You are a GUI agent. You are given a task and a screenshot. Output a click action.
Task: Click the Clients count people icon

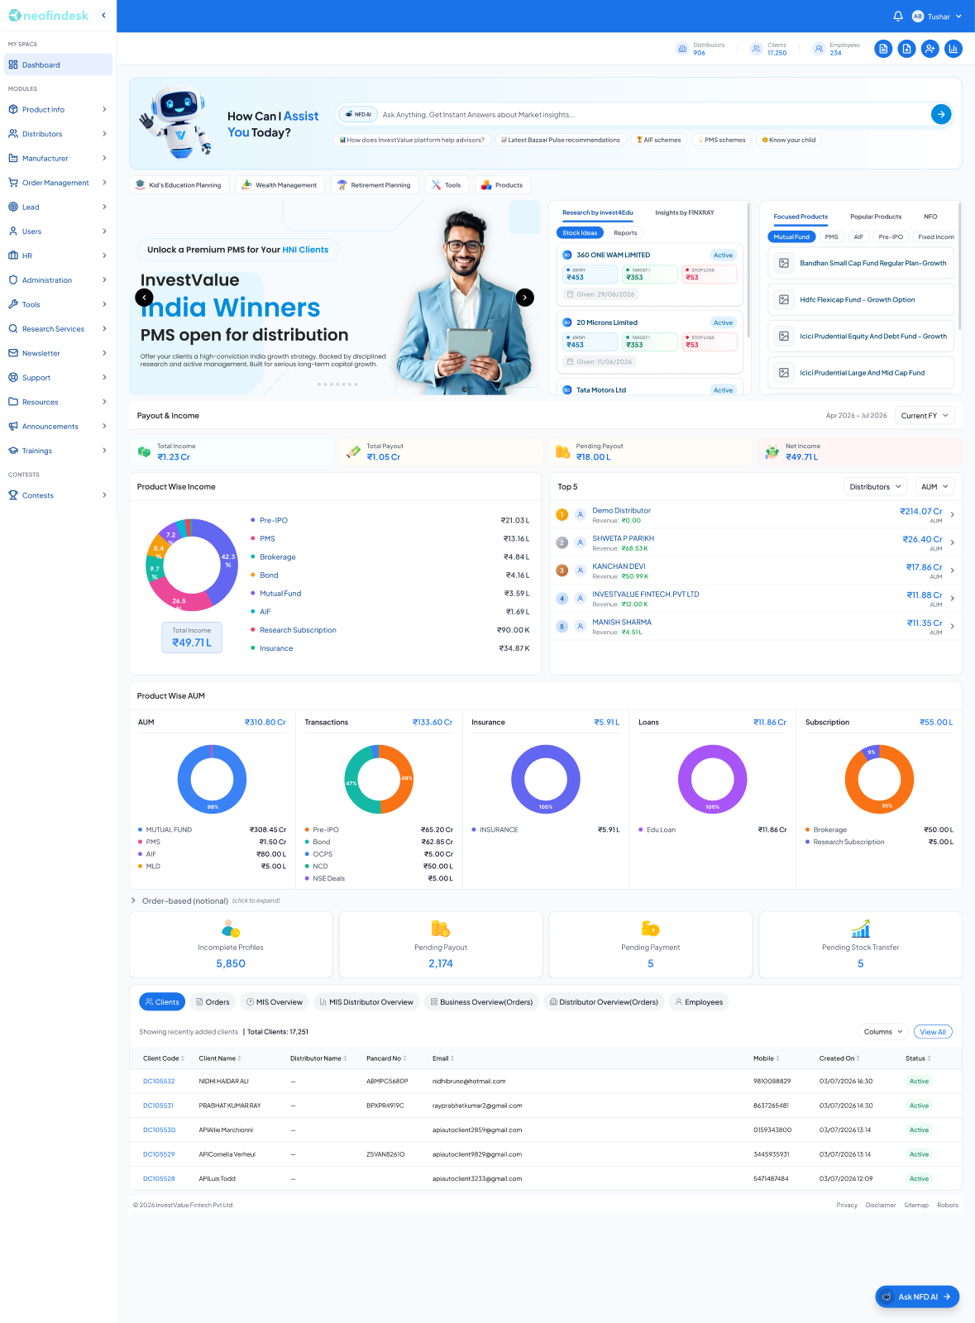coord(756,49)
